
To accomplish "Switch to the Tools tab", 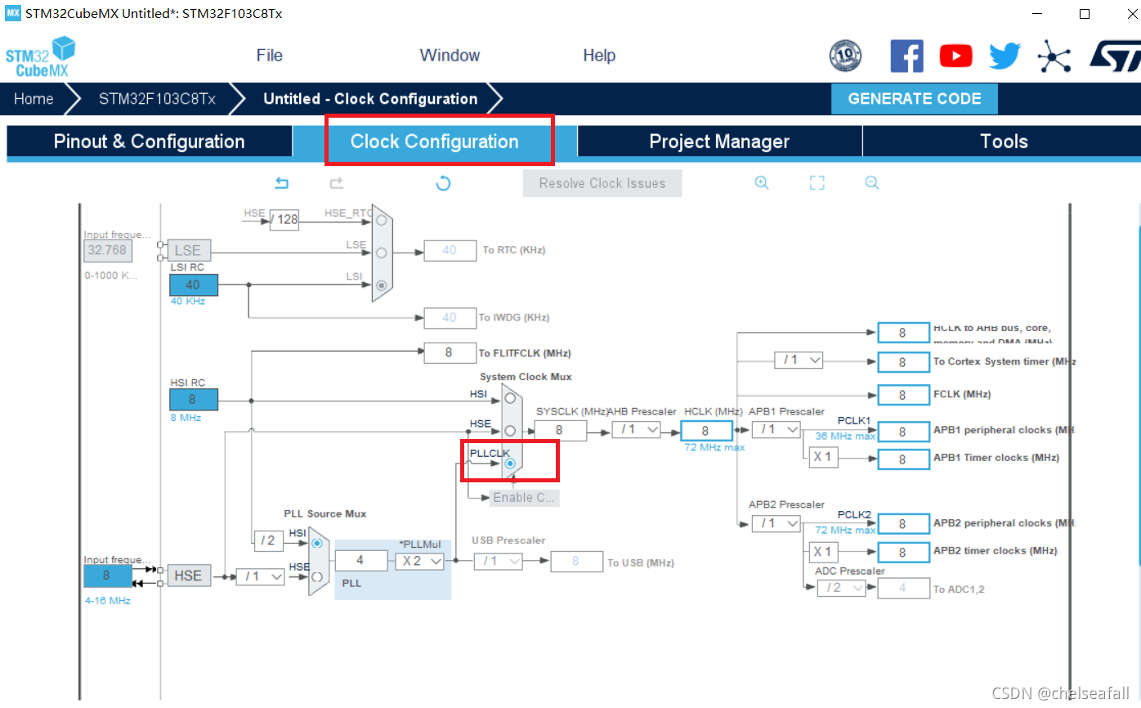I will (x=1003, y=141).
